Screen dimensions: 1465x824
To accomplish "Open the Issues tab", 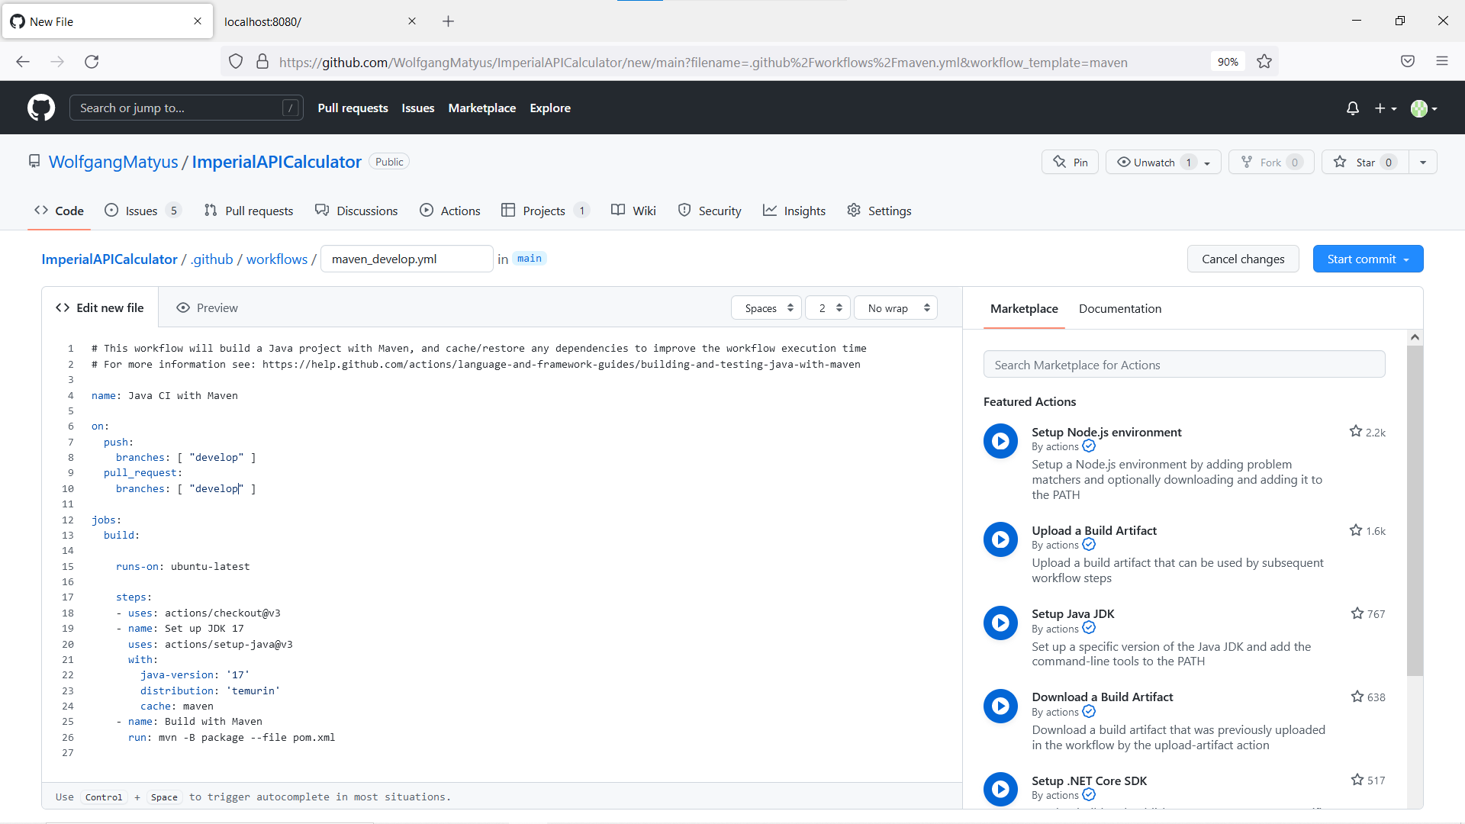I will click(141, 211).
